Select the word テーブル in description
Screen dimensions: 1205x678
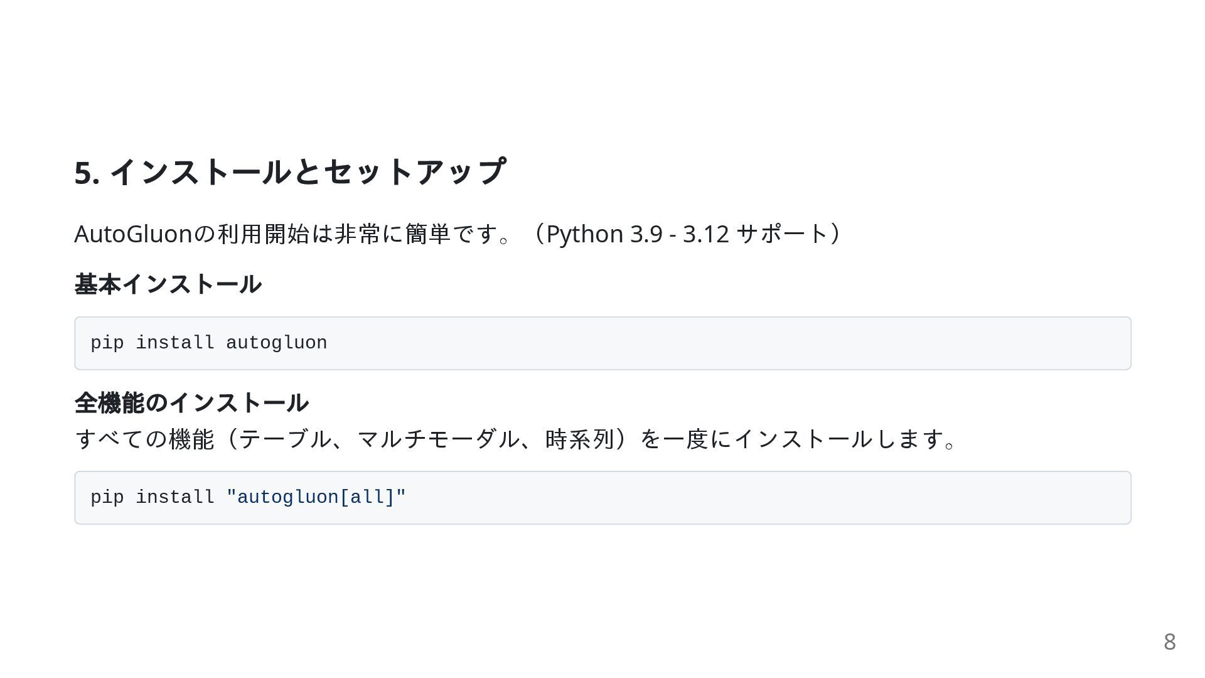click(285, 438)
